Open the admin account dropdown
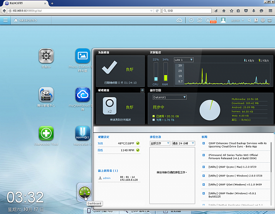275x214 pixels. 238,20
